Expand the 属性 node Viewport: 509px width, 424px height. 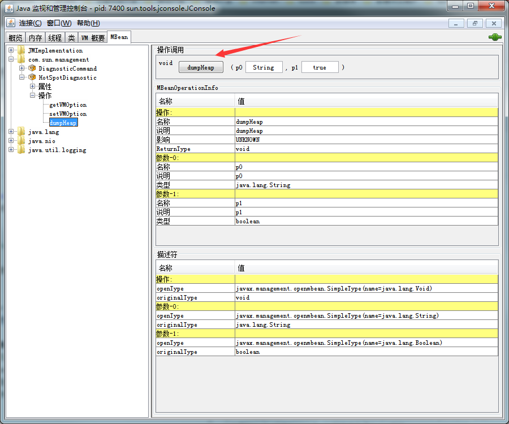point(32,86)
